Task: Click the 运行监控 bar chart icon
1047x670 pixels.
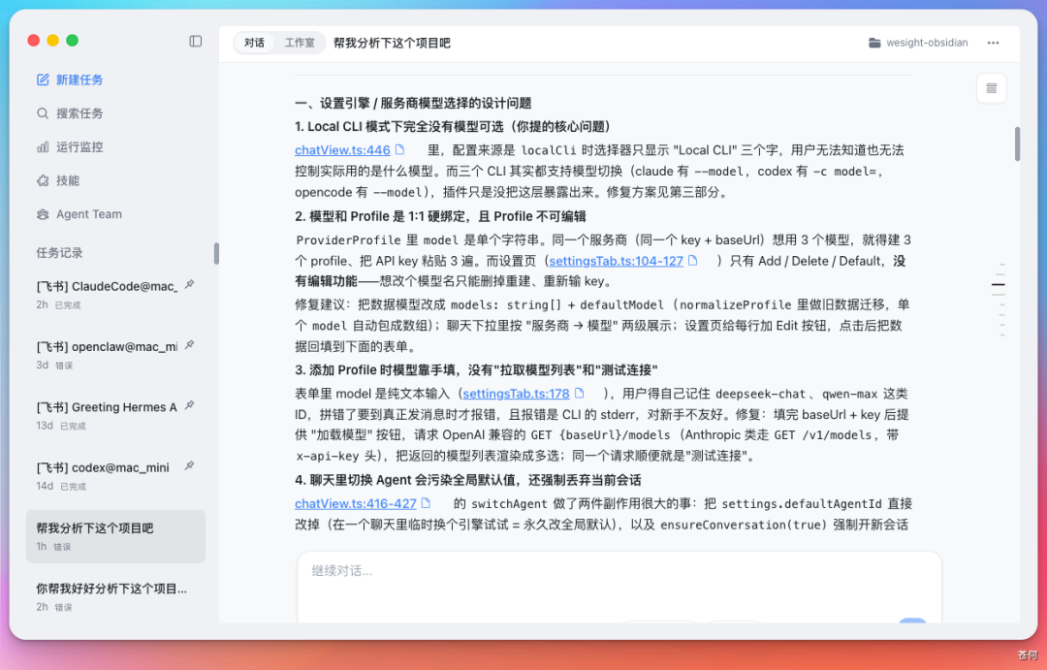Action: pos(43,147)
